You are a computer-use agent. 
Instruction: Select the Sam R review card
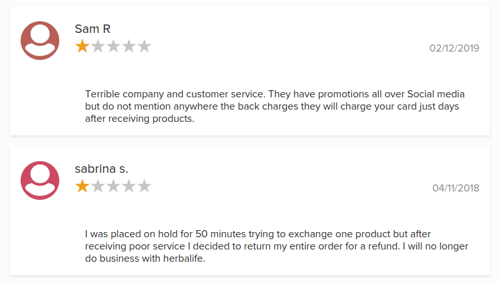(250, 70)
